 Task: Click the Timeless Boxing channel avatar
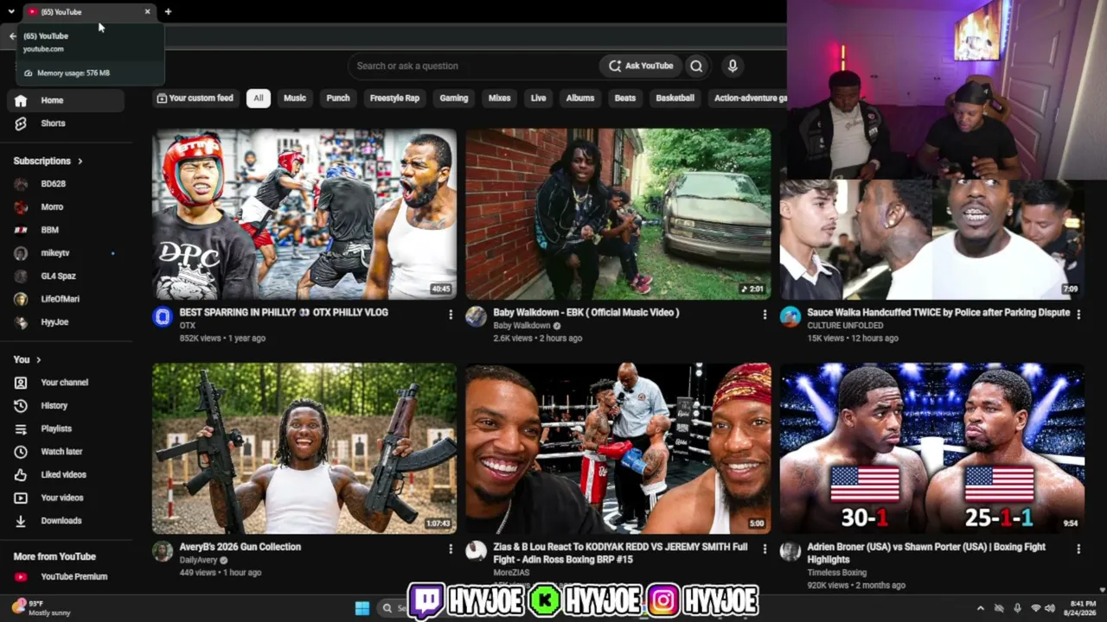pos(790,551)
